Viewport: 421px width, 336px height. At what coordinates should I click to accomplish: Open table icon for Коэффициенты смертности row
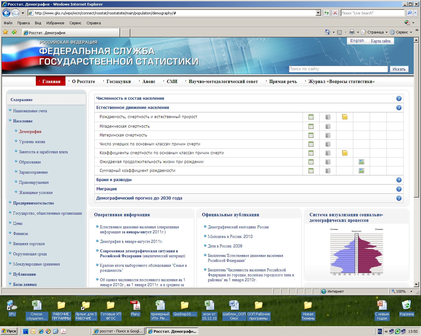[x=311, y=153]
